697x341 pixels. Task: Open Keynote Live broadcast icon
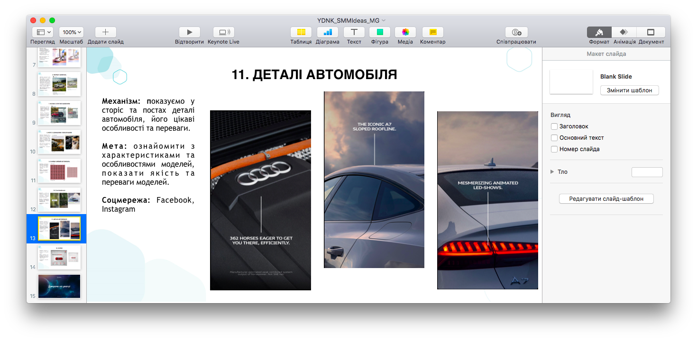click(x=223, y=32)
